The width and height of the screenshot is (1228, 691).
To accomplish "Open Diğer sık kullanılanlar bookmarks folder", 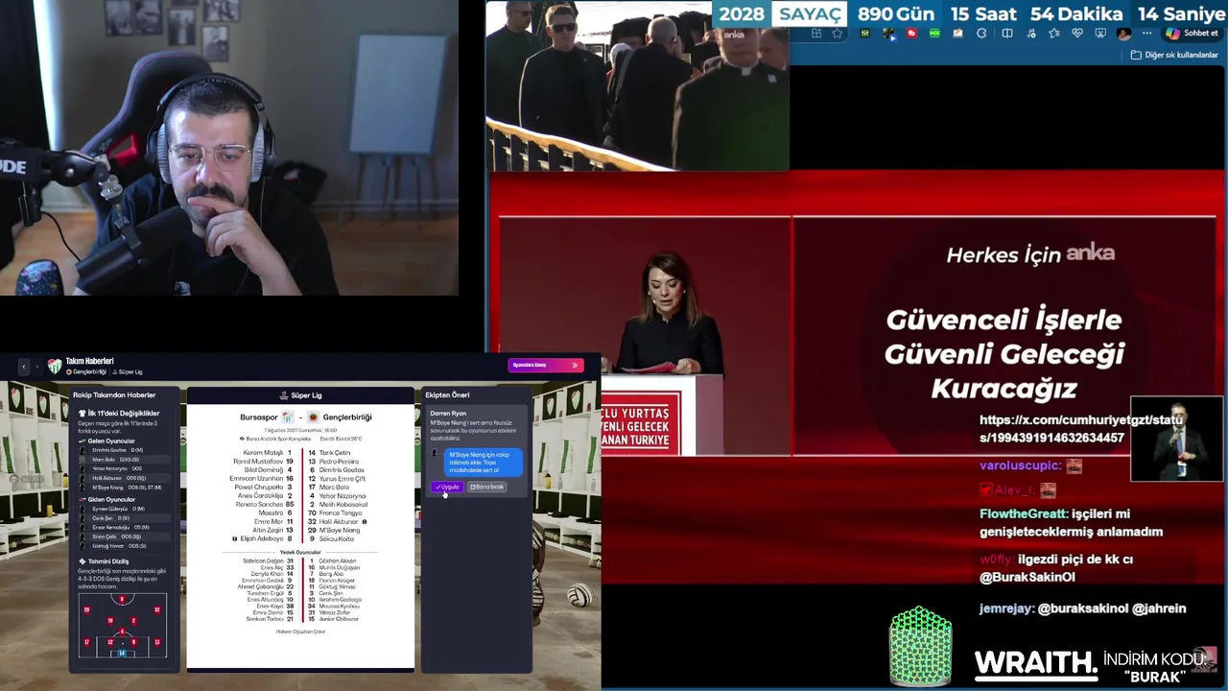I will pos(1174,55).
